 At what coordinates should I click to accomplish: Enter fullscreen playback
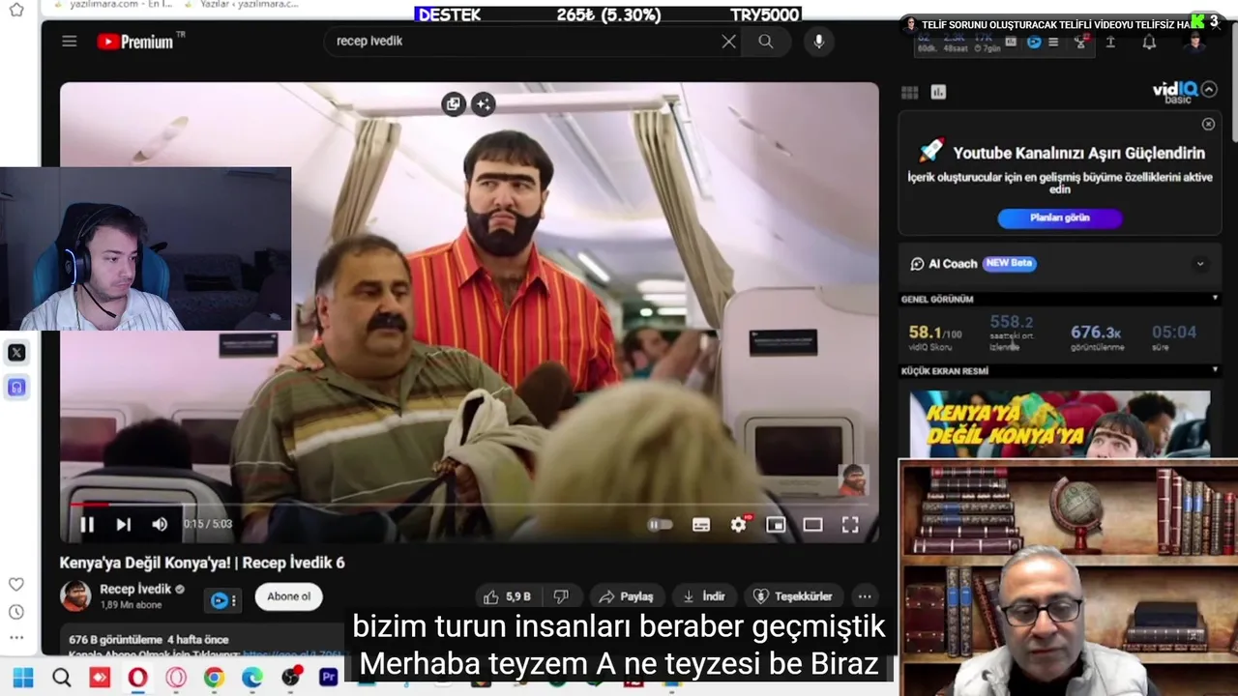point(850,524)
